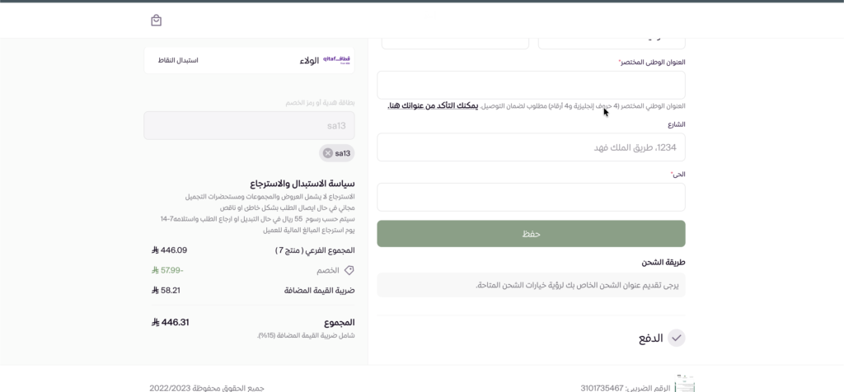Click the بطاقة هدية أو رمز الخصم label
844x392 pixels.
click(x=320, y=103)
